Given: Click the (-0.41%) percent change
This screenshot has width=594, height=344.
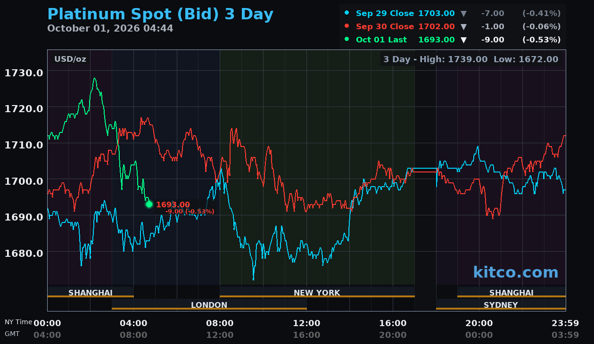Looking at the screenshot, I should click(x=541, y=14).
